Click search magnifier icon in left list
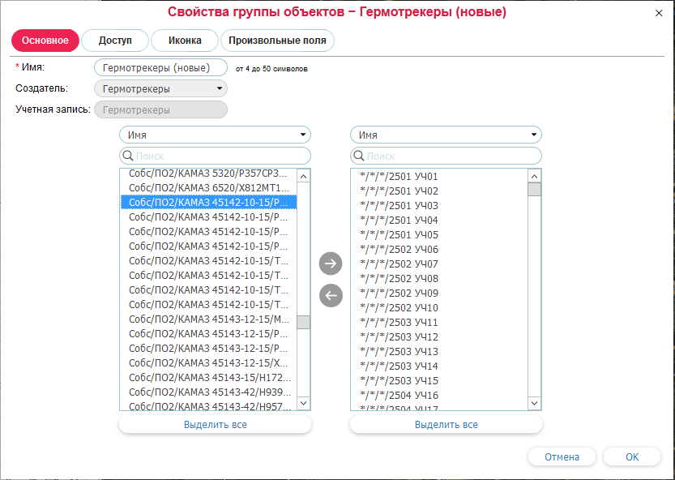The height and width of the screenshot is (480, 675). (x=128, y=156)
